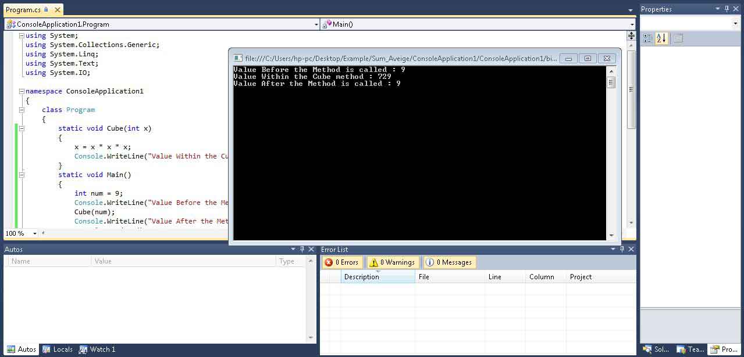Switch to the Locals tab
Screen dimensions: 744x357
pyautogui.click(x=58, y=349)
